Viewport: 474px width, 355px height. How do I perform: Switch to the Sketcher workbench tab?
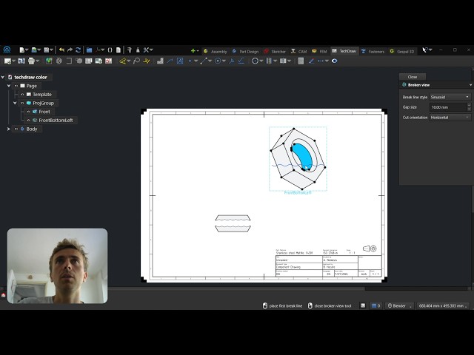275,51
